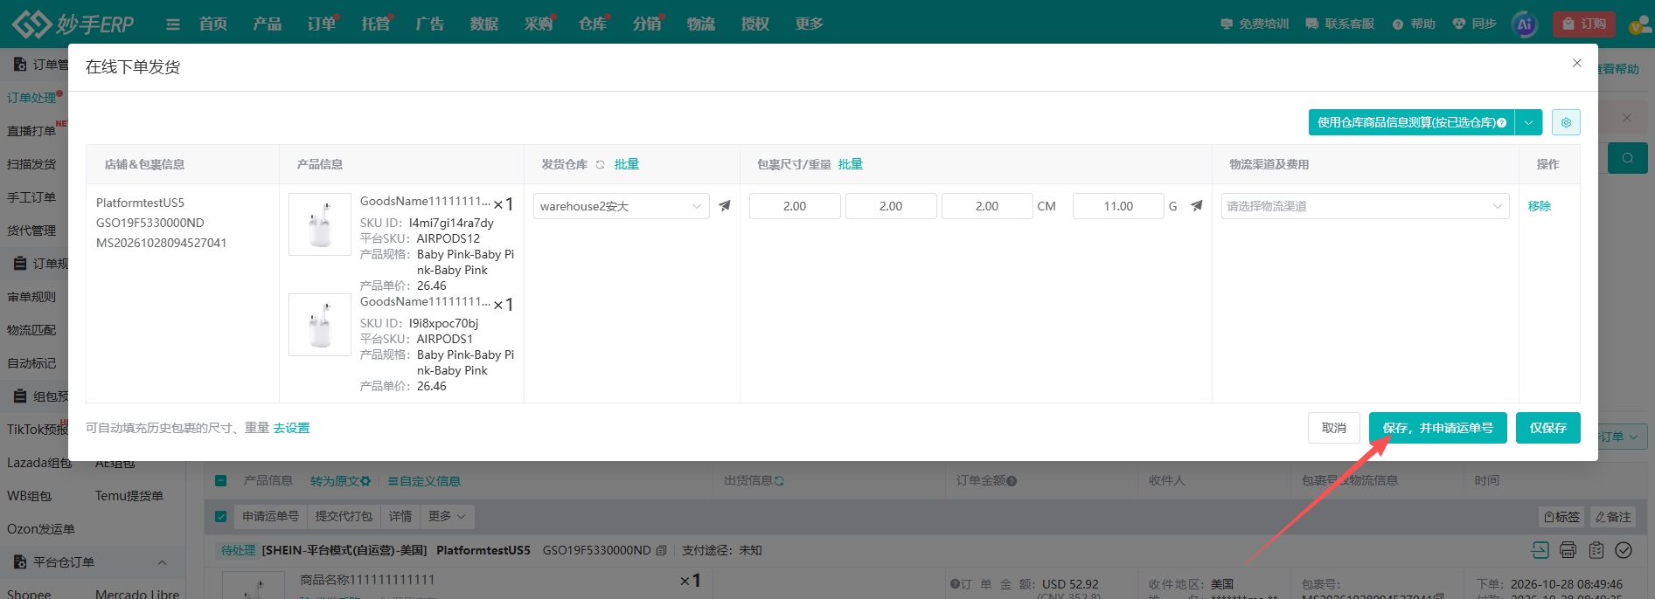Viewport: 1655px width, 599px height.
Task: Click the weight input field showing 11.00
Action: [x=1118, y=206]
